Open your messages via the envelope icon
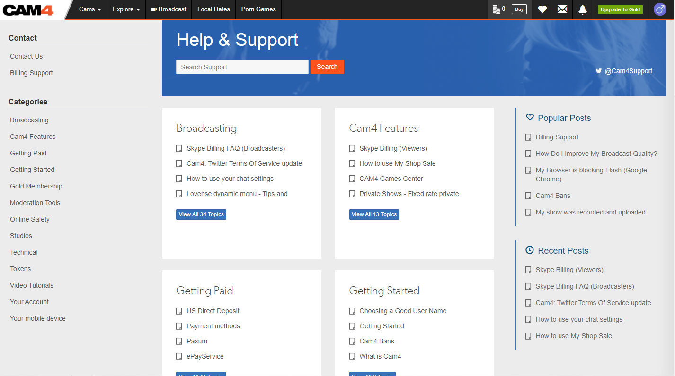The height and width of the screenshot is (376, 675). [x=562, y=9]
